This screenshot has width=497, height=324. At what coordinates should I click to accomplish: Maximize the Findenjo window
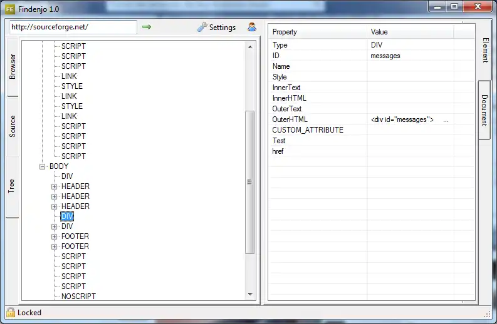[454, 6]
